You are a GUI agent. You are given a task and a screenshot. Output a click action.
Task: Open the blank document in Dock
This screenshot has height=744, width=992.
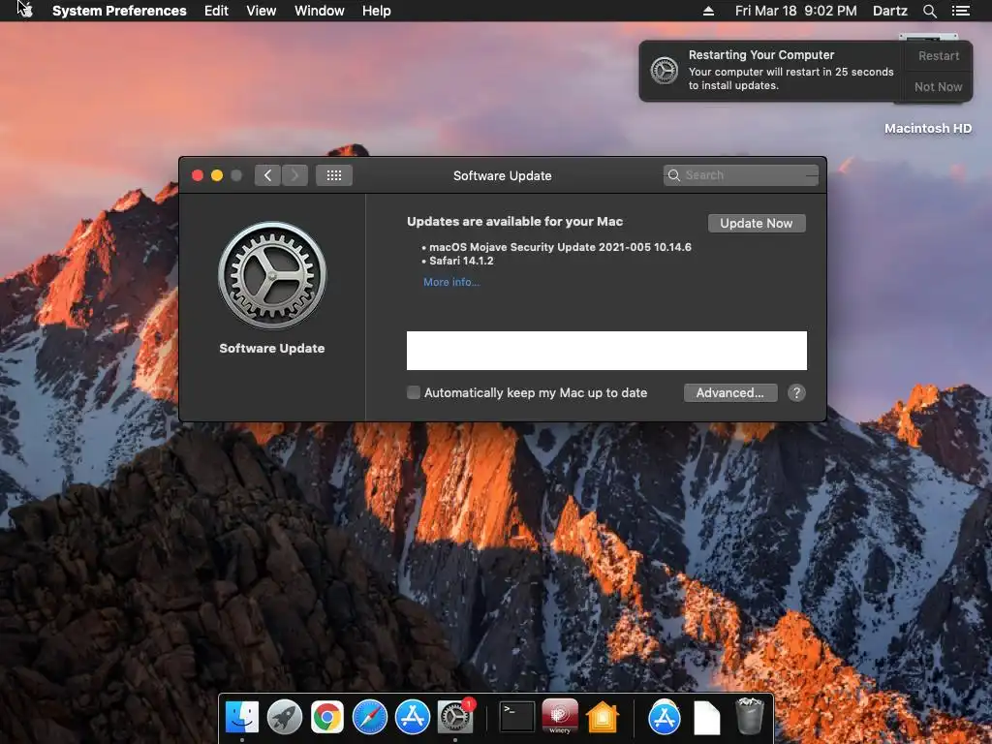coord(706,719)
